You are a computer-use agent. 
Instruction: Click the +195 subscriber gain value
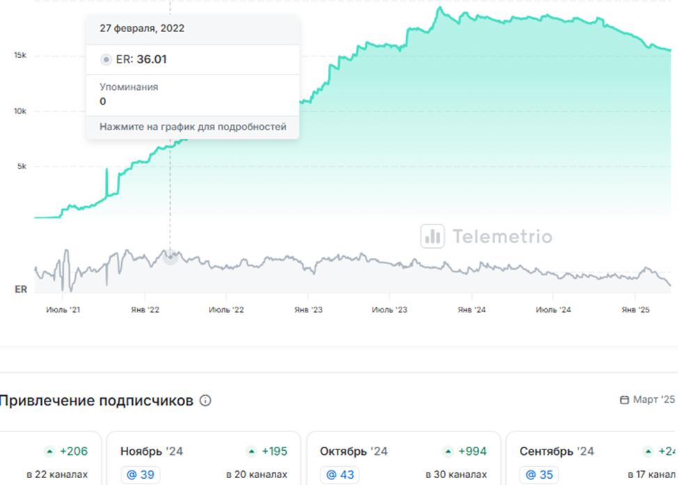[274, 452]
